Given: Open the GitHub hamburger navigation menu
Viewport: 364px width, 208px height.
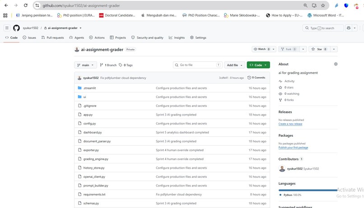Looking at the screenshot, I should point(7,28).
